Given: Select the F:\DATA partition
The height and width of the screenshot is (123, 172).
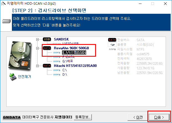Looking at the screenshot, I should tap(69, 57).
